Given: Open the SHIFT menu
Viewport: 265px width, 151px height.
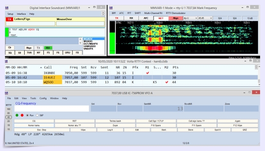Looking at the screenshot, I should point(138,13).
